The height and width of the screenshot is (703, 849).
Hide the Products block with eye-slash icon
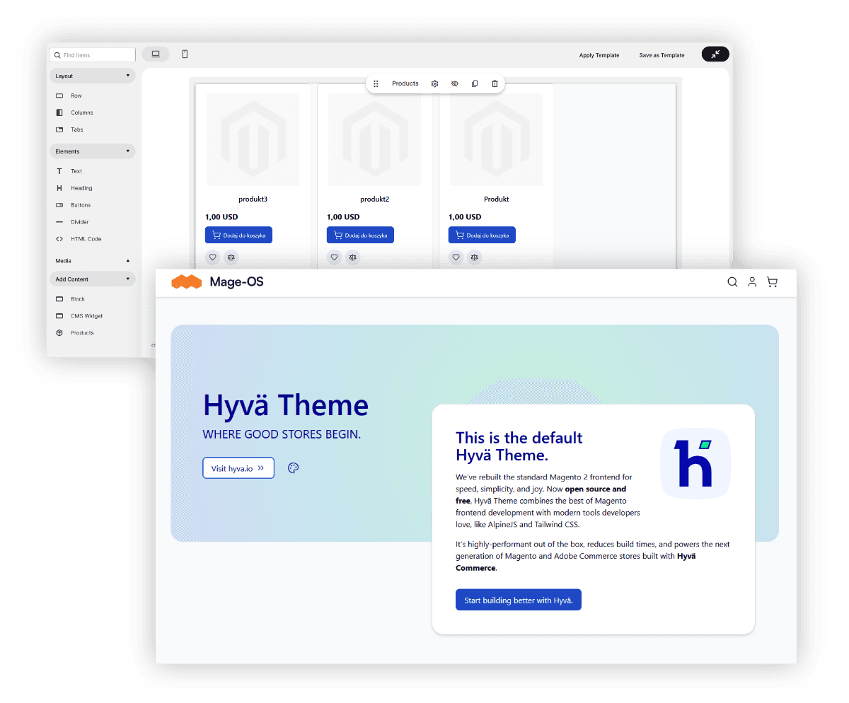454,83
